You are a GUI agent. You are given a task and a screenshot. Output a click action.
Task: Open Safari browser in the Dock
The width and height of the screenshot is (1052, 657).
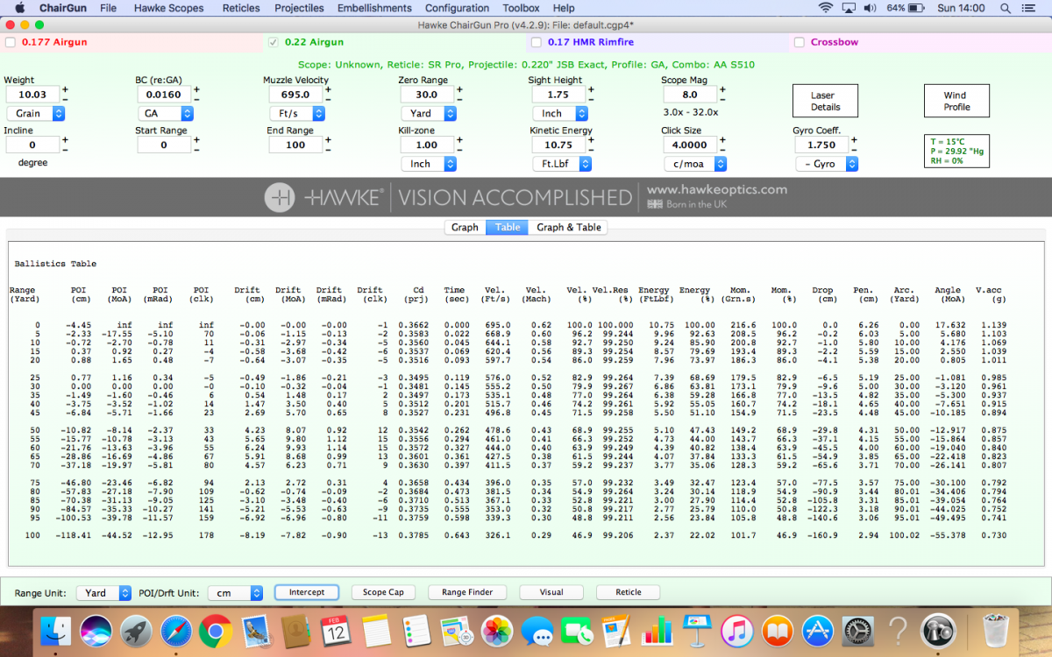[175, 630]
